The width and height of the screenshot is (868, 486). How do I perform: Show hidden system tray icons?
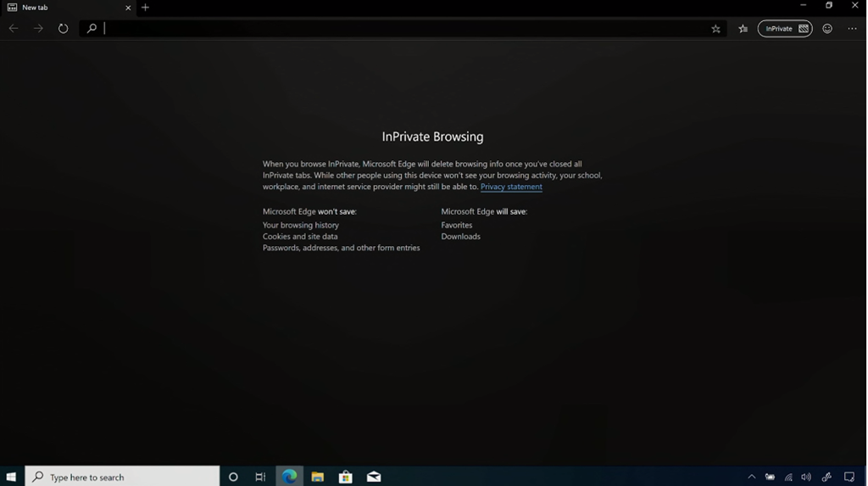[751, 477]
